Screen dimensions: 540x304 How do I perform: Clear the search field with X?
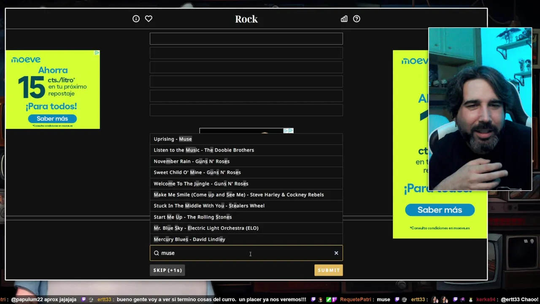click(336, 253)
